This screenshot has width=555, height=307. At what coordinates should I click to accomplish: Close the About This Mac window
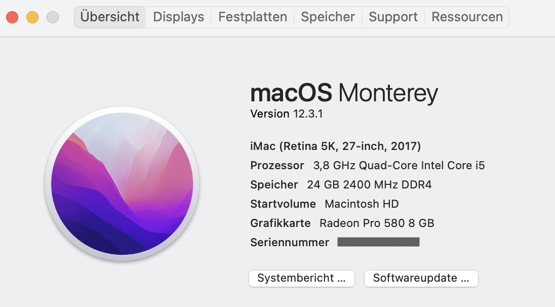[12, 17]
